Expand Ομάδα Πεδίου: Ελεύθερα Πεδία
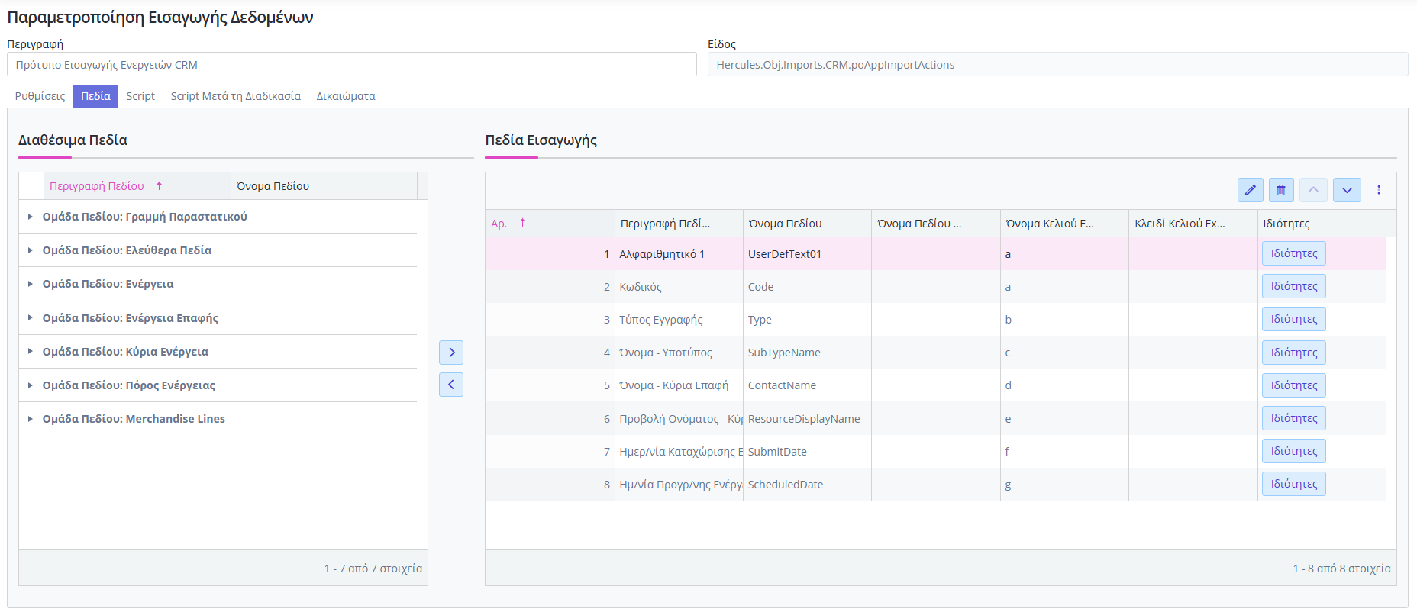Viewport: 1417px width, 612px height. tap(30, 250)
